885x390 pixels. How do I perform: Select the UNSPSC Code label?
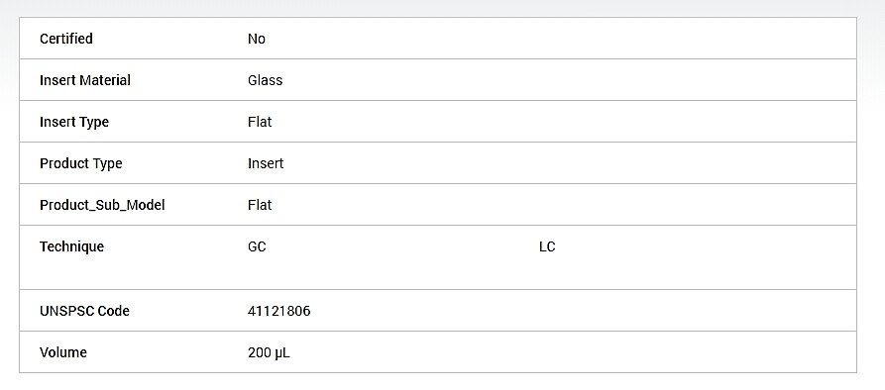coord(84,311)
